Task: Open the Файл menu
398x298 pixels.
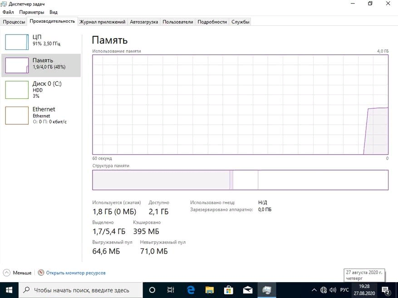Action: 8,12
